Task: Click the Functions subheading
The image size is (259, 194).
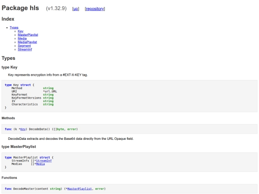Action: (9, 178)
